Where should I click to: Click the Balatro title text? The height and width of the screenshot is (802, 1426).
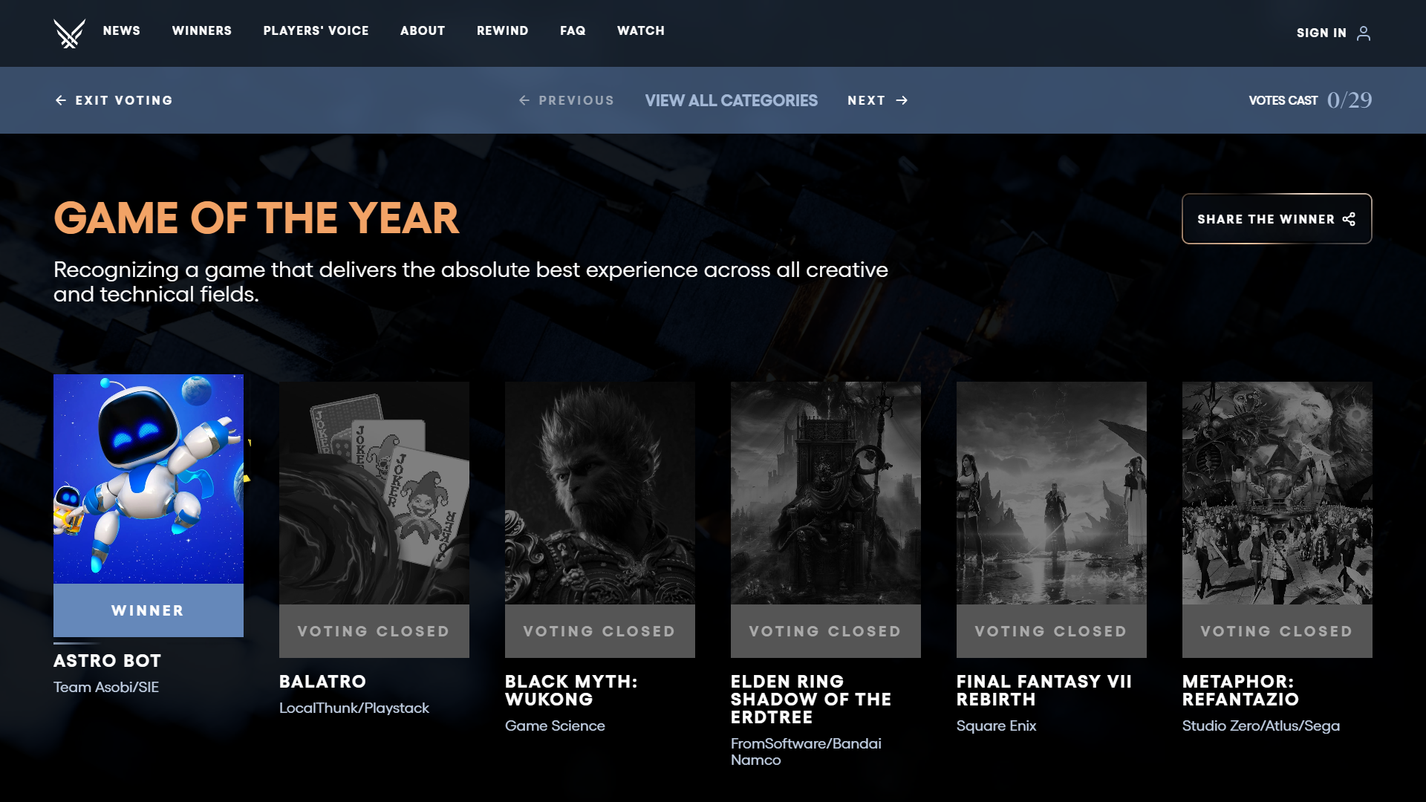323,682
